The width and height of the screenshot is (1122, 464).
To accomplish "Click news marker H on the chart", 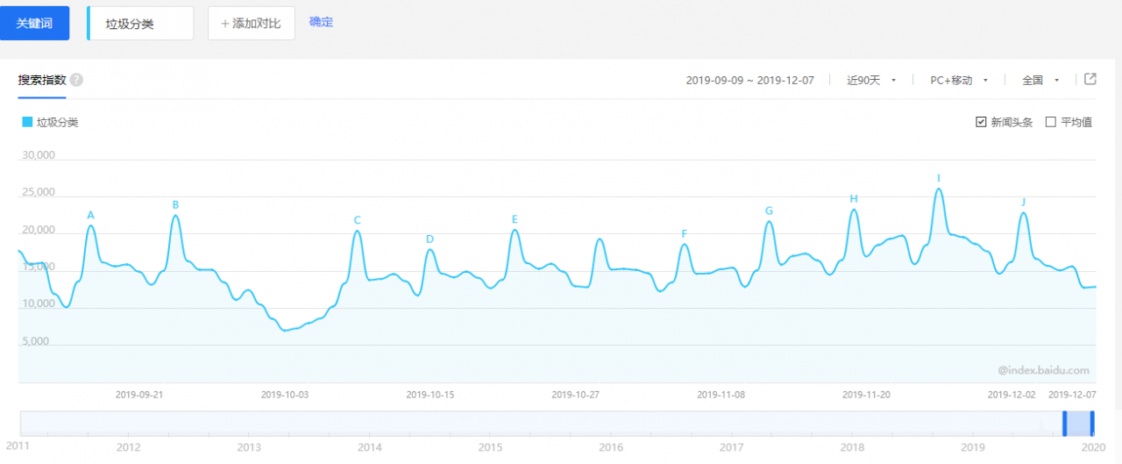I will tap(854, 199).
